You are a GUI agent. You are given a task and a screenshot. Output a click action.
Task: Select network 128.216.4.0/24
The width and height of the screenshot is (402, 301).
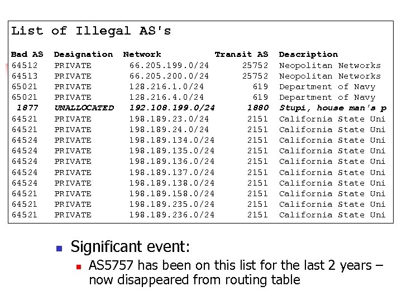(x=166, y=97)
